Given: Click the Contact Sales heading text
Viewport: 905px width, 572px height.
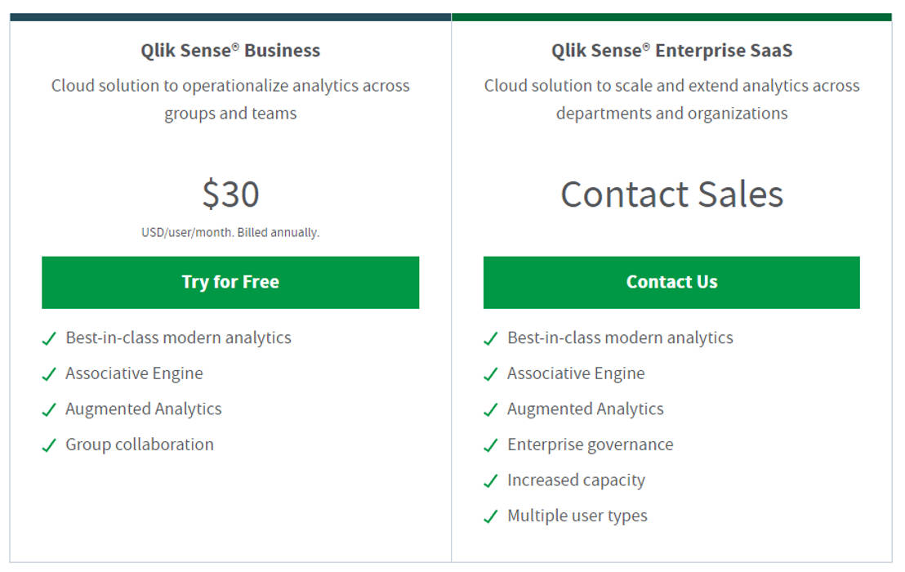Looking at the screenshot, I should click(671, 194).
